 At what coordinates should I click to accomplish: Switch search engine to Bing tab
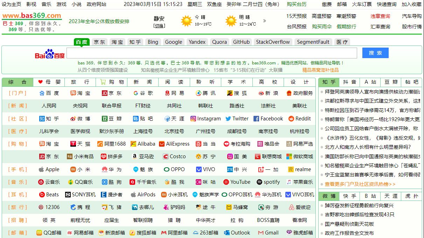(153, 42)
